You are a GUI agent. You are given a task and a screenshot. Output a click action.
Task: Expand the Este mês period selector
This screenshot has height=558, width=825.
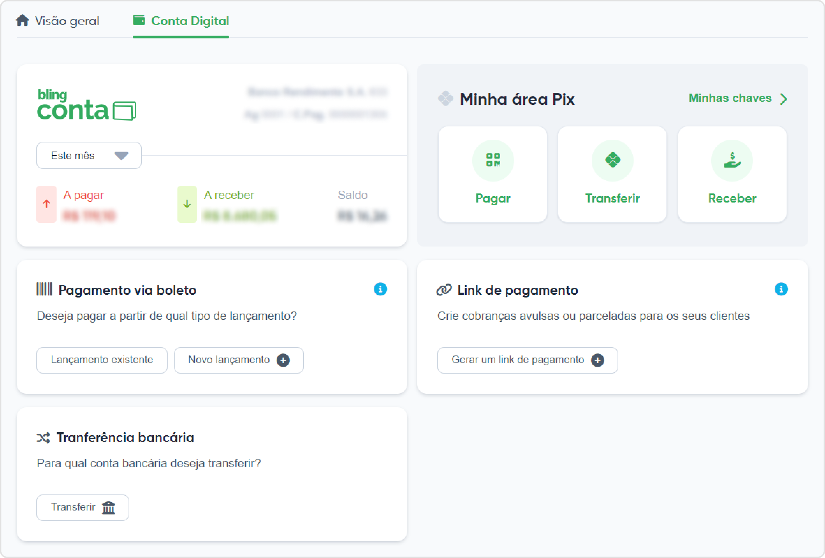(x=88, y=155)
